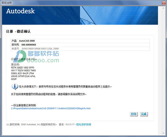
Task: Click the version text 16.0.0.17
Action: click(x=70, y=124)
